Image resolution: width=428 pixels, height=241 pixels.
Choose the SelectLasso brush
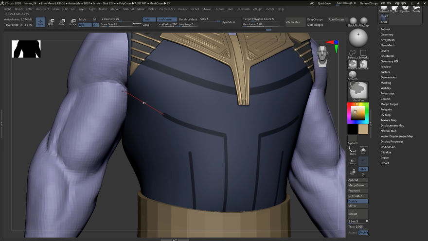click(x=353, y=54)
